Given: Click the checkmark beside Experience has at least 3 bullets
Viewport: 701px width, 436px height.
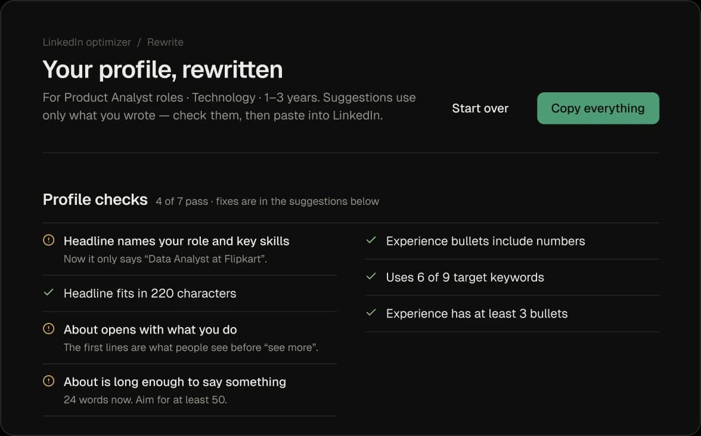Looking at the screenshot, I should [371, 313].
